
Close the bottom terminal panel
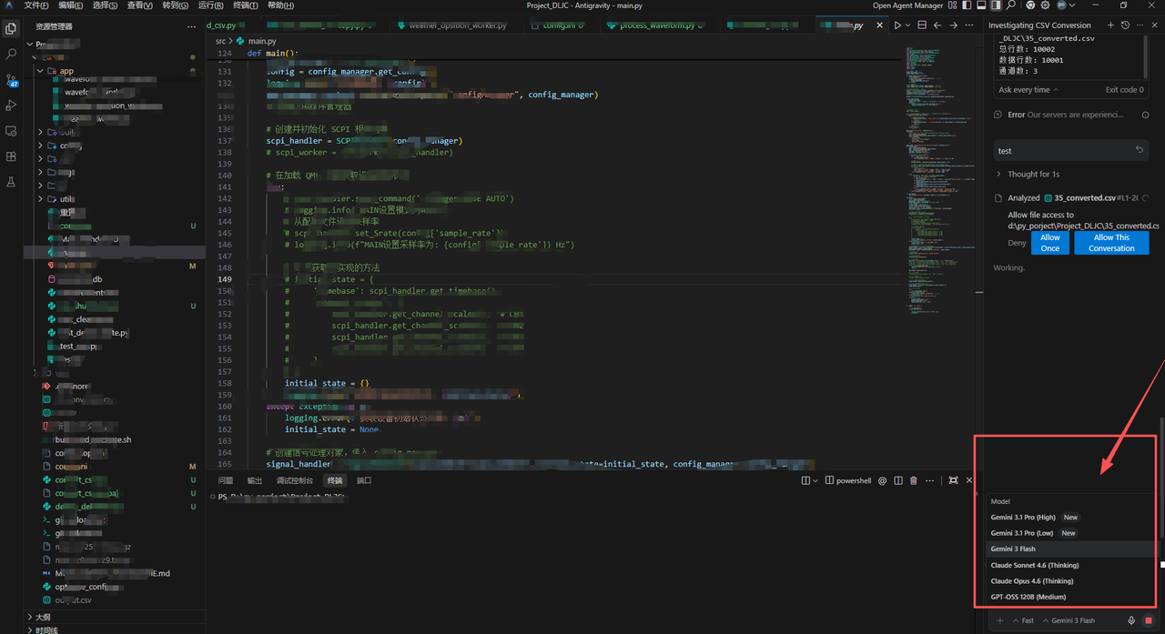pyautogui.click(x=969, y=480)
